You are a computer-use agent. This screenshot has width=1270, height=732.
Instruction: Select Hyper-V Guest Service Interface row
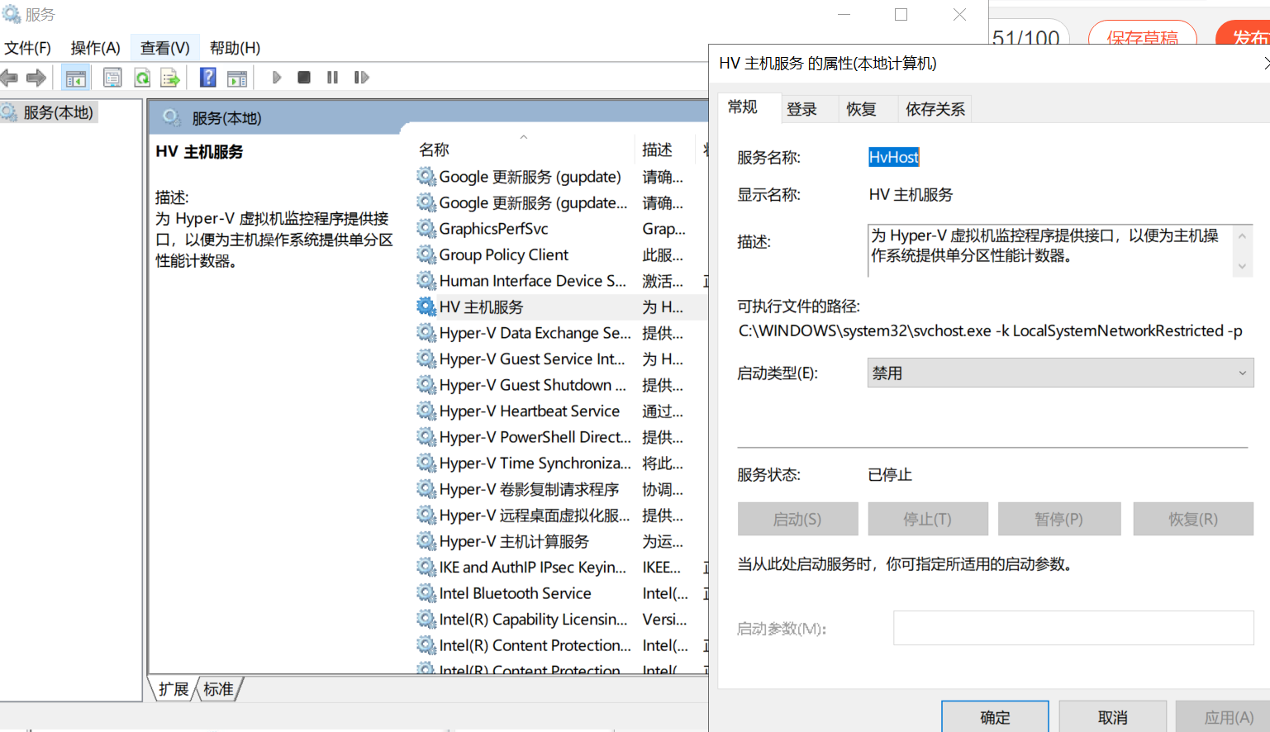560,359
